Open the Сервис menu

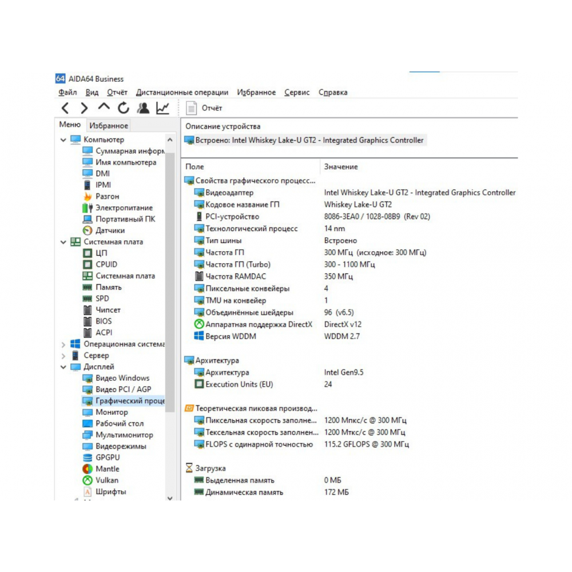297,92
